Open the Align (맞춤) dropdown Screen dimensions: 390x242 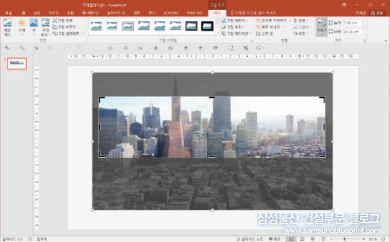[x=301, y=20]
